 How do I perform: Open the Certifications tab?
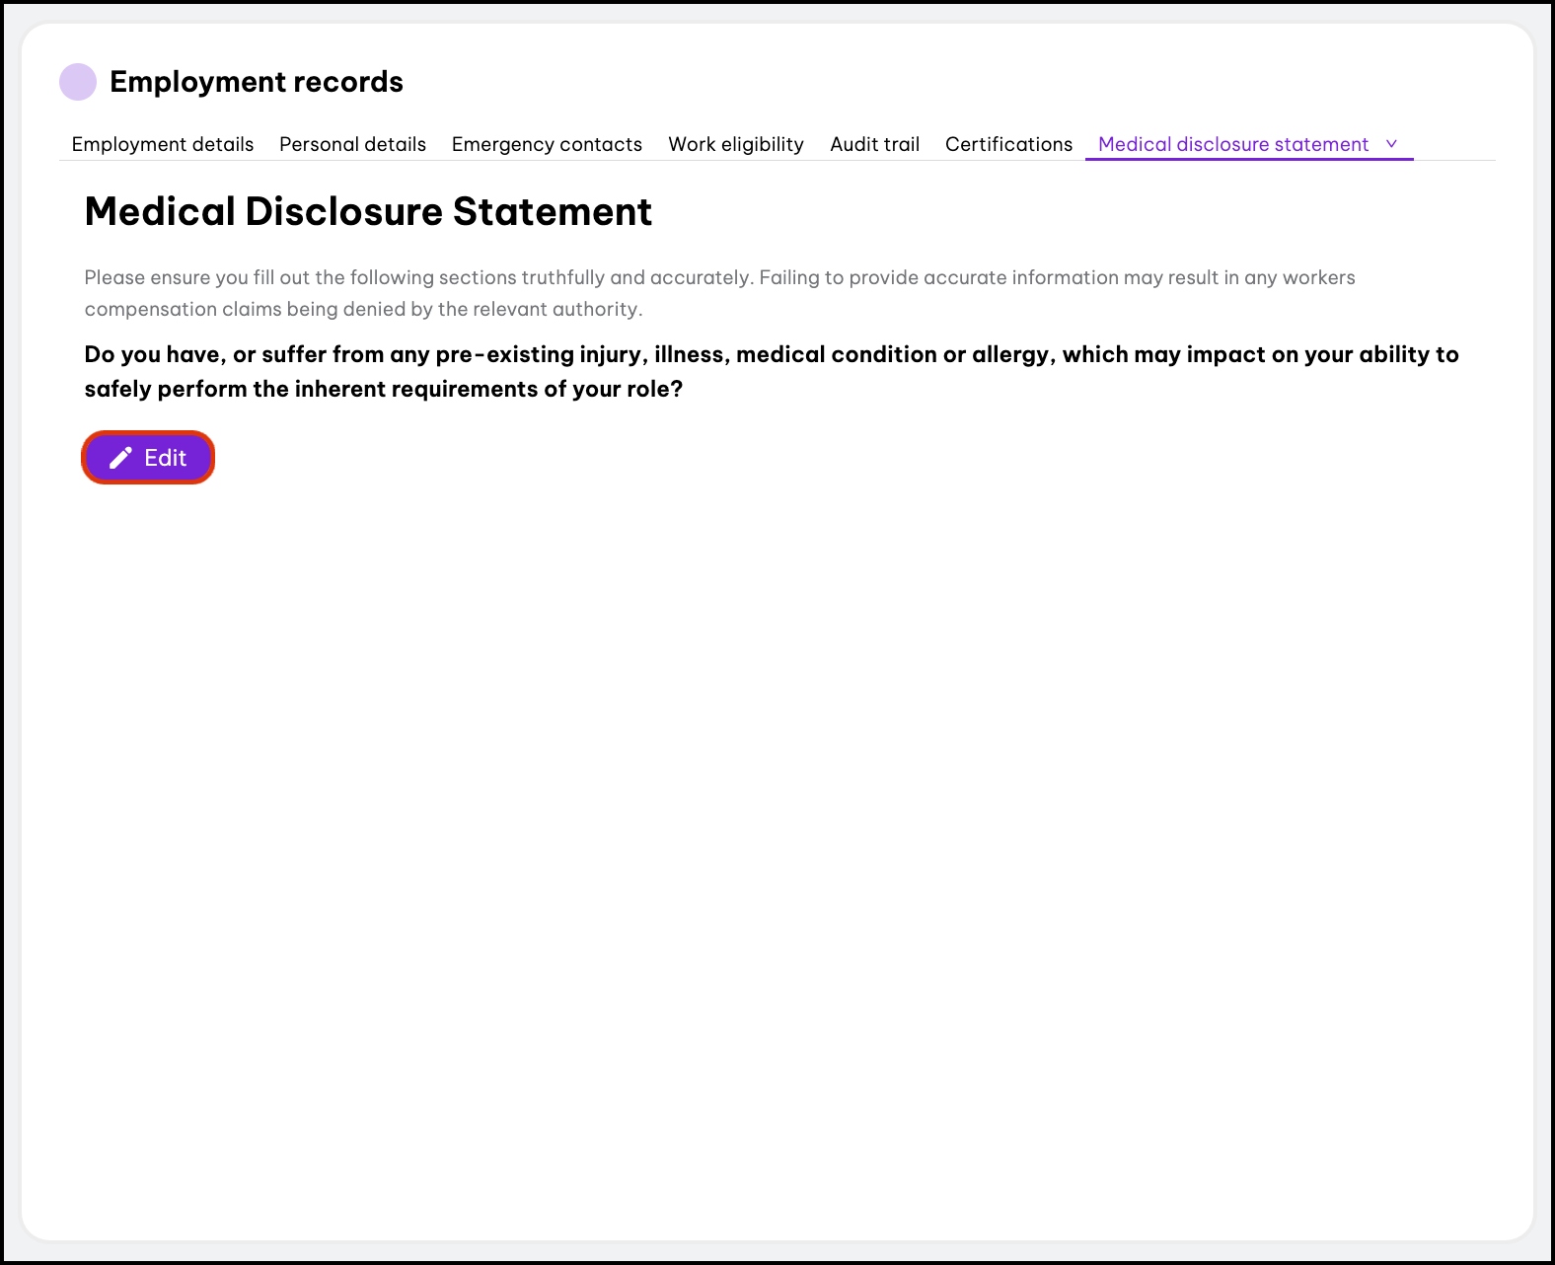click(x=1008, y=144)
